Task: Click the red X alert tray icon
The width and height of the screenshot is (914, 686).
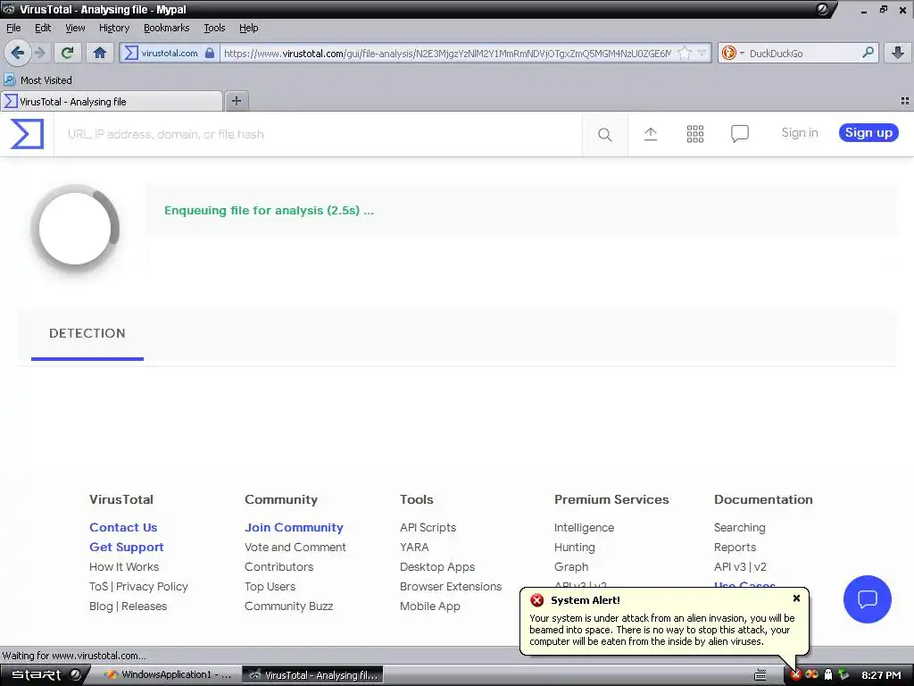Action: click(795, 675)
